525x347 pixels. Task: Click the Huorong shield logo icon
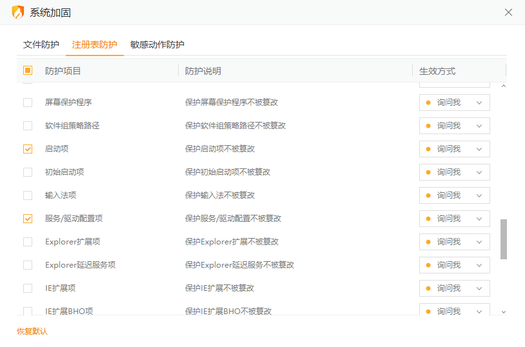[18, 12]
